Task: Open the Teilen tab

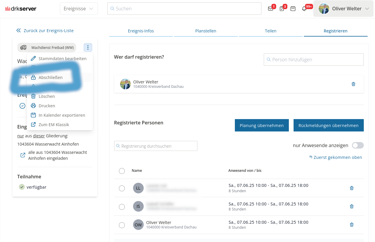Action: click(x=271, y=31)
